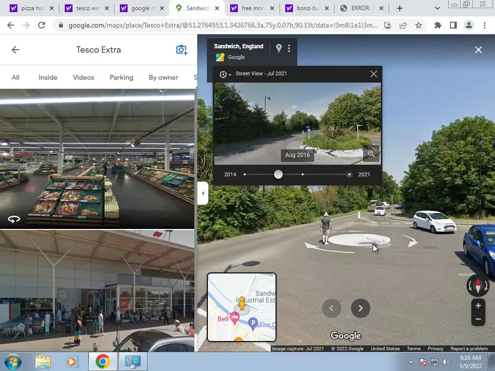Open the share page icon in address bar
This screenshot has height=371, width=495.
click(403, 25)
